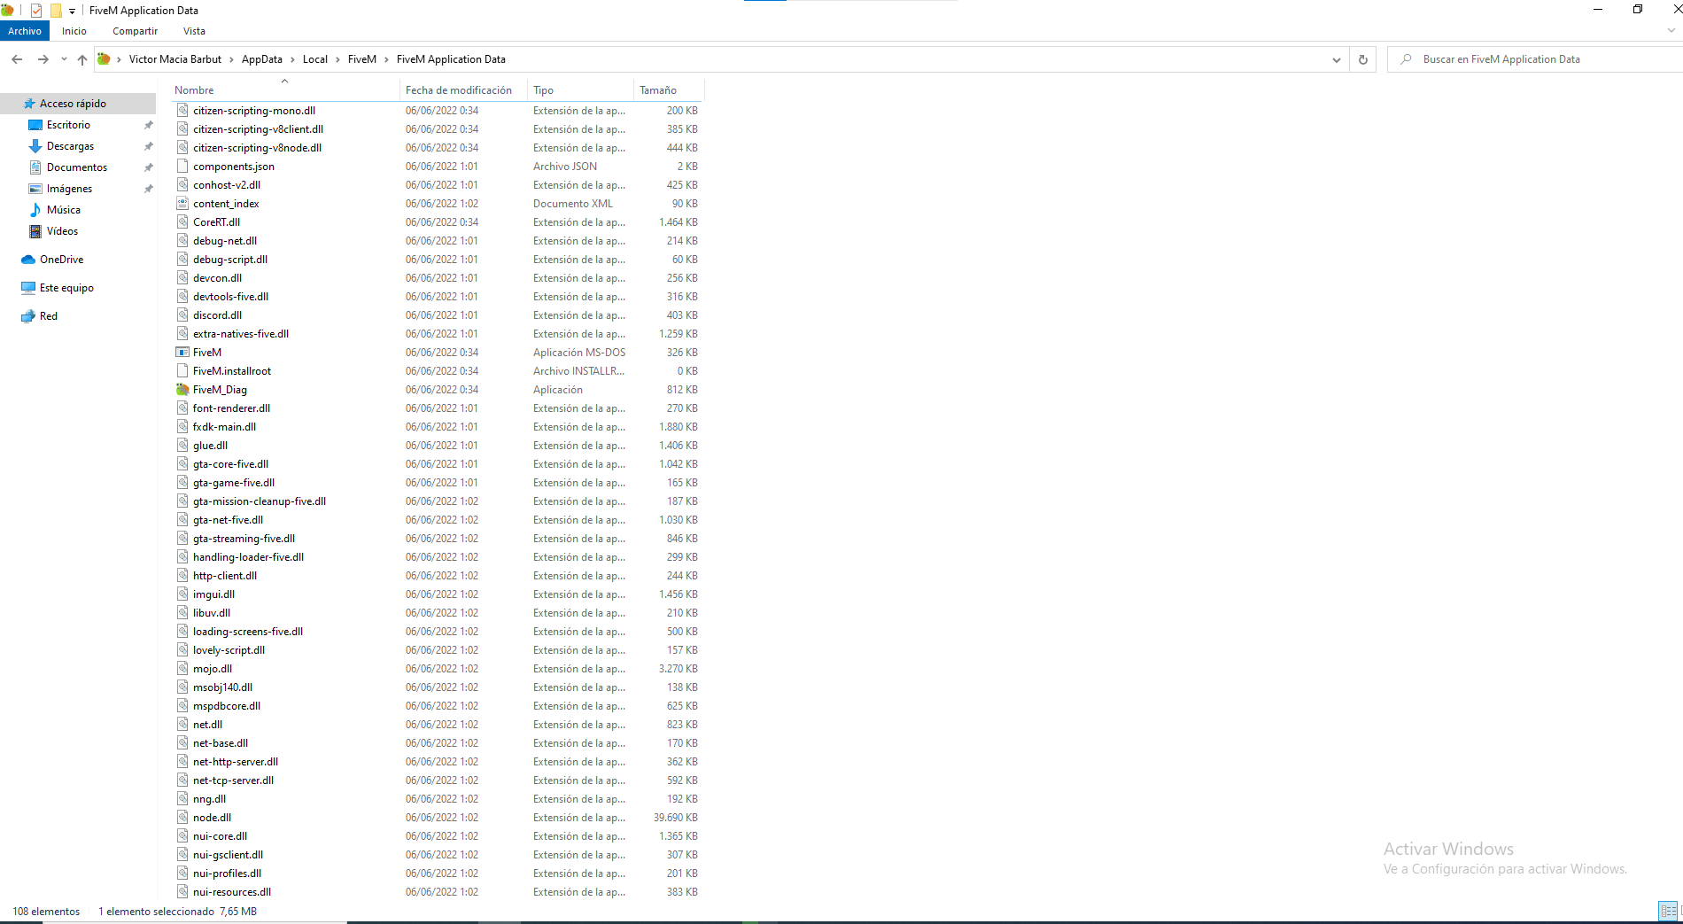Expand the chevron after the AppData breadcrumb
Screen dimensions: 1683x924
[292, 59]
